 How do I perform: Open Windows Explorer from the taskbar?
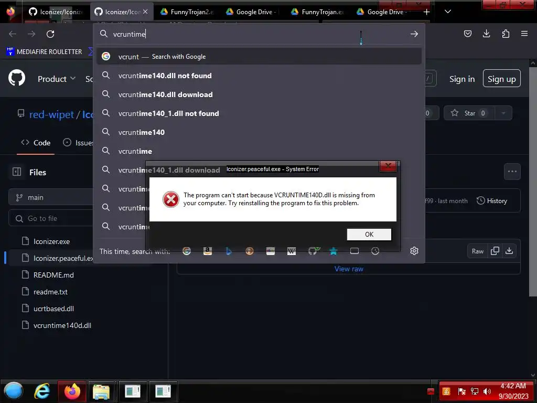pos(101,391)
